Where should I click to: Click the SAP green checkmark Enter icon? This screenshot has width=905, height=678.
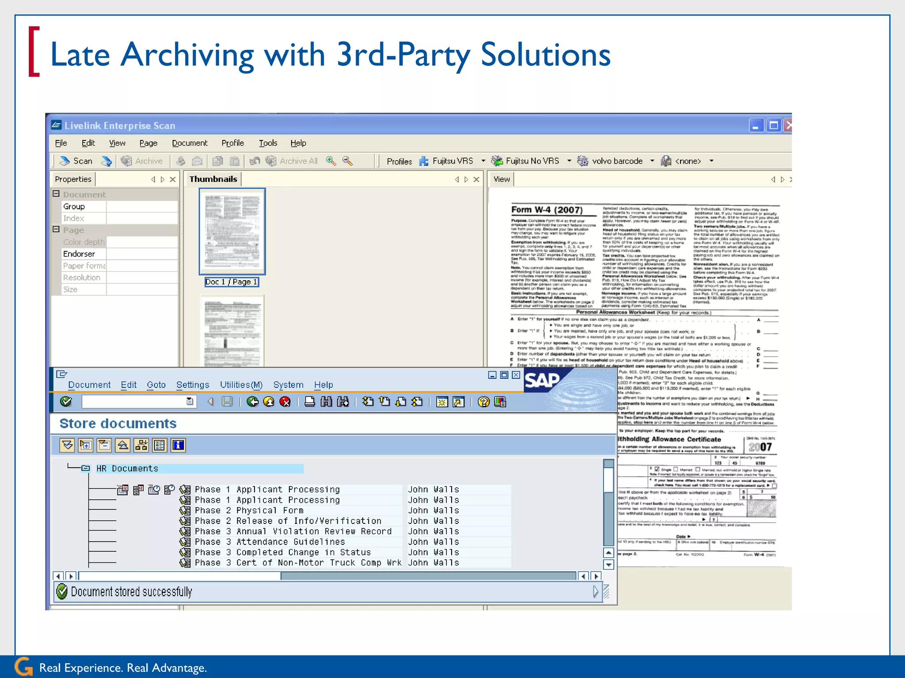(66, 402)
